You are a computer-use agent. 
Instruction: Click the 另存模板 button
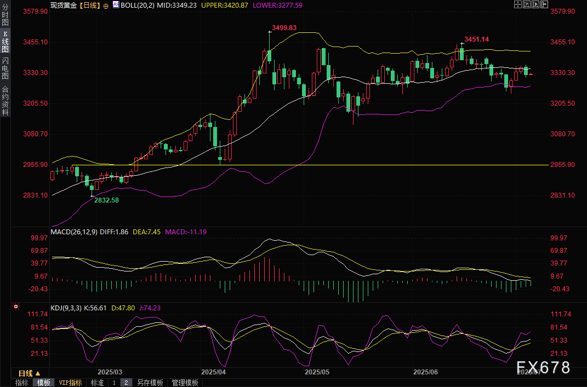coord(150,383)
